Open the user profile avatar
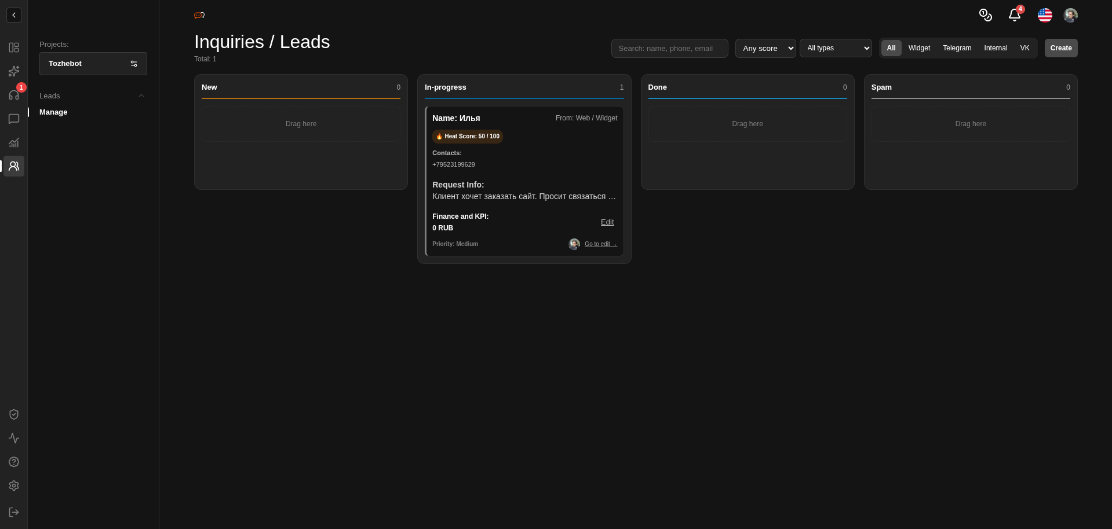Screen dimensions: 1112x529 pos(1070,15)
